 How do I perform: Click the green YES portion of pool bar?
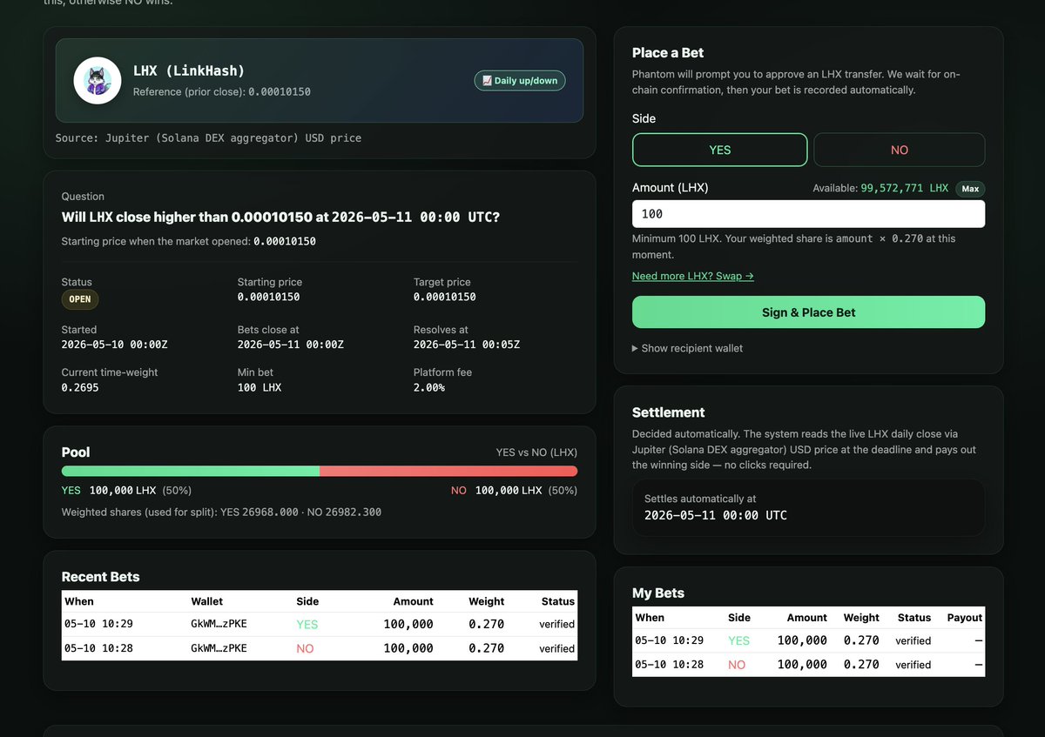point(191,471)
